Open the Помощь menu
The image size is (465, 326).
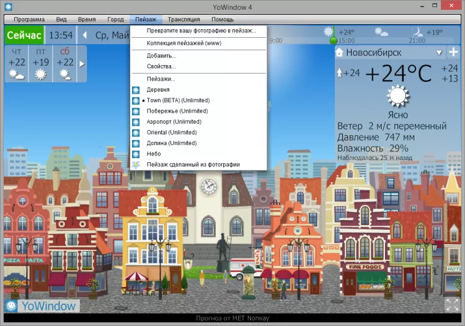(223, 20)
